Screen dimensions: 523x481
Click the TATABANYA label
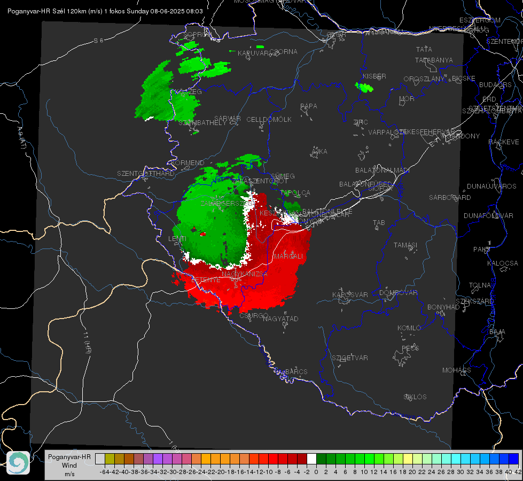coord(434,60)
